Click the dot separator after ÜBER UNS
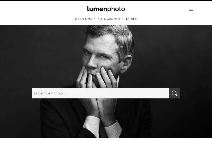Viewport: 212px width, 141px height. click(95, 19)
